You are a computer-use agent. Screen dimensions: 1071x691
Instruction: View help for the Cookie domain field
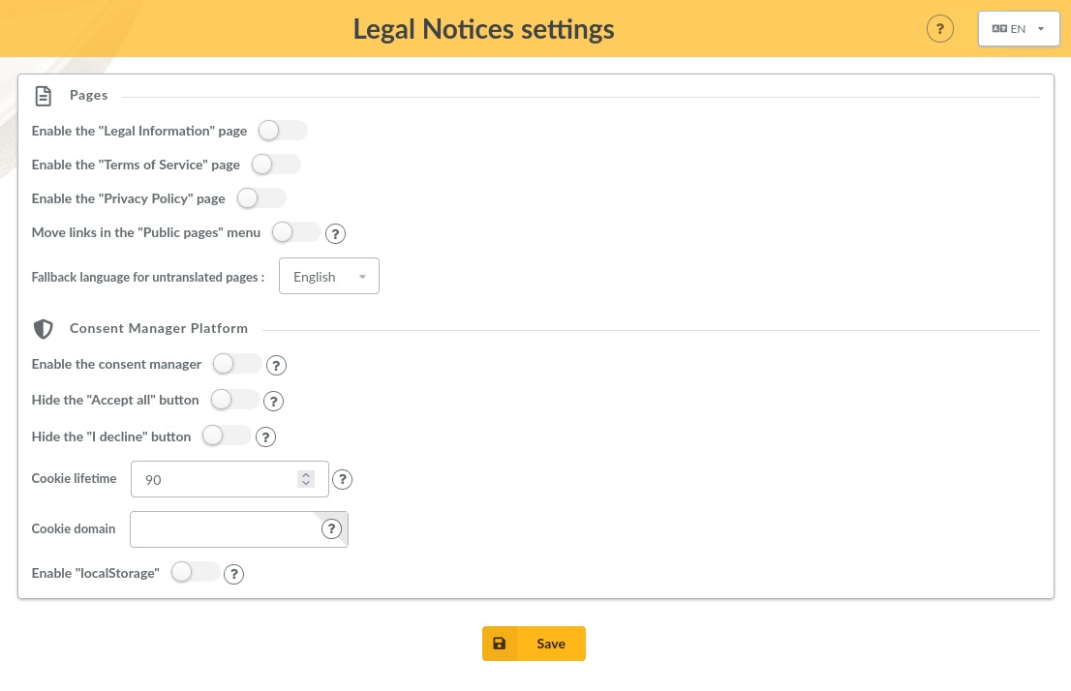(x=332, y=528)
